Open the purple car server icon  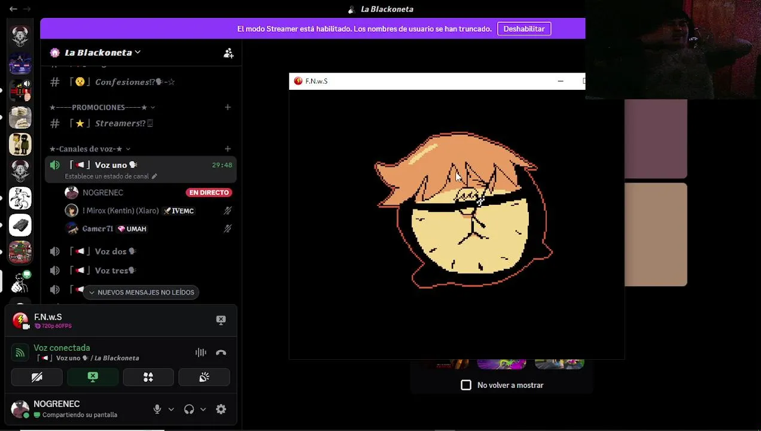point(20,63)
